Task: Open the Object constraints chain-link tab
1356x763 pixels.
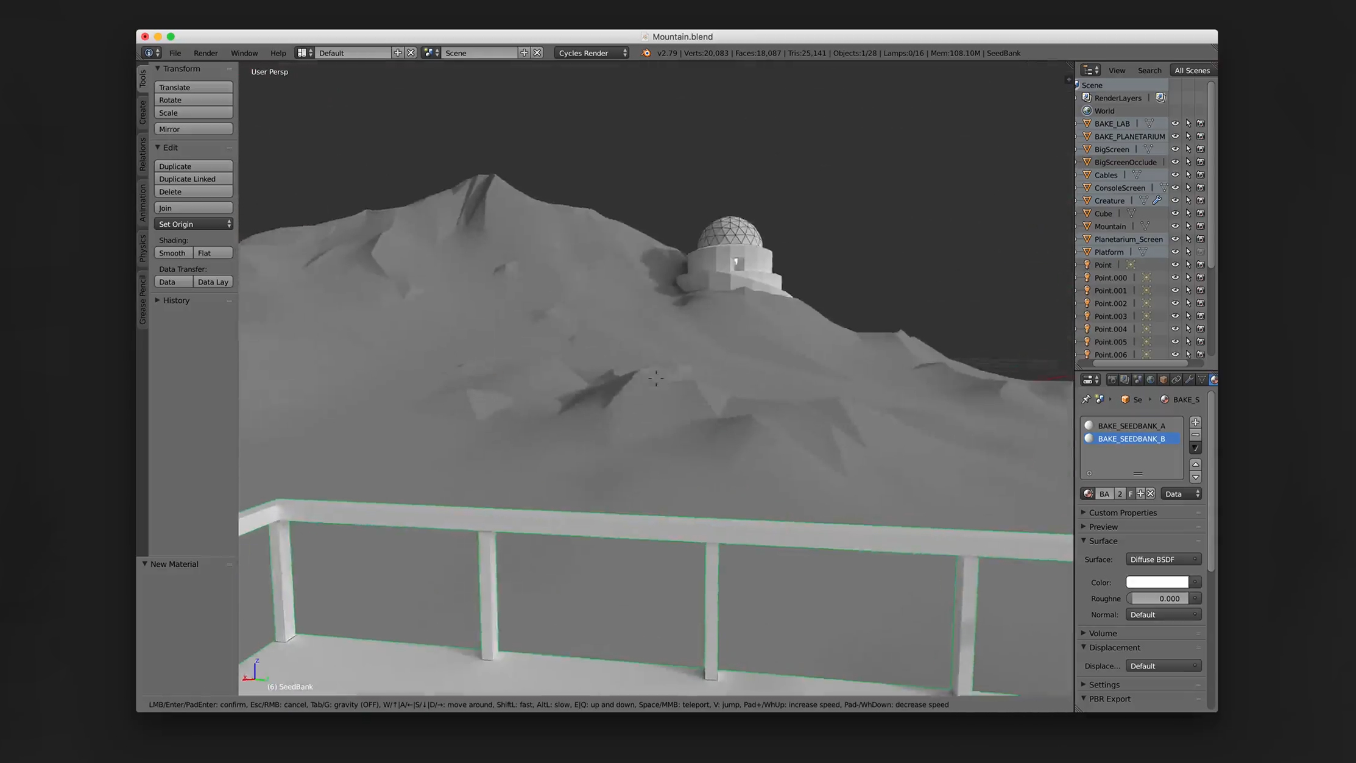Action: (1176, 380)
